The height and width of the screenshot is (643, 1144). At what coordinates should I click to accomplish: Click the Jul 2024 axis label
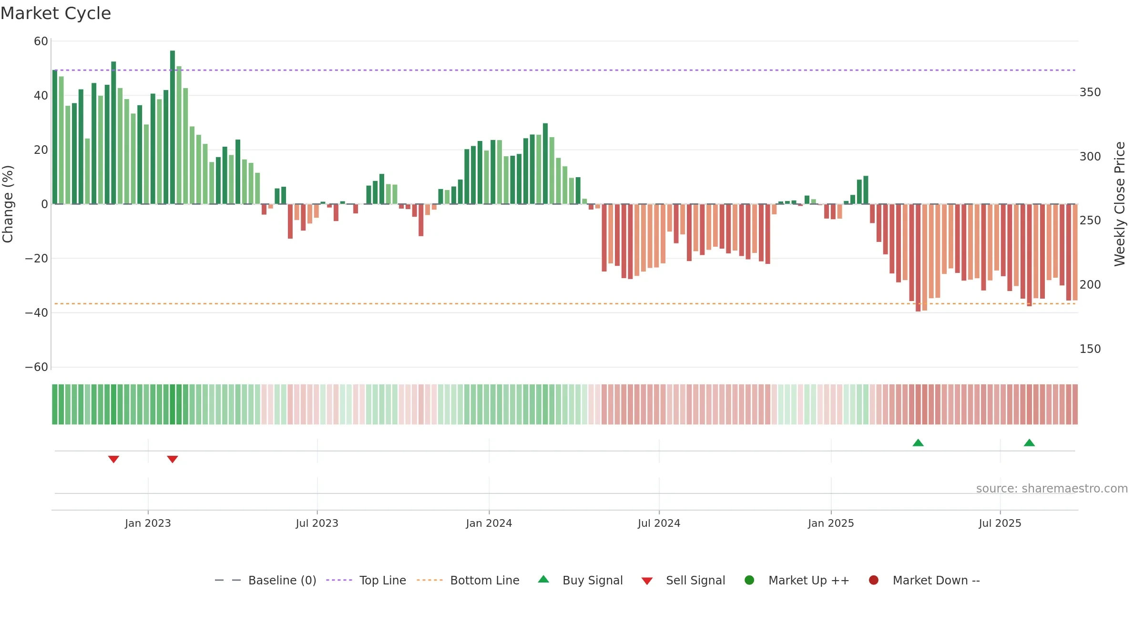[659, 523]
